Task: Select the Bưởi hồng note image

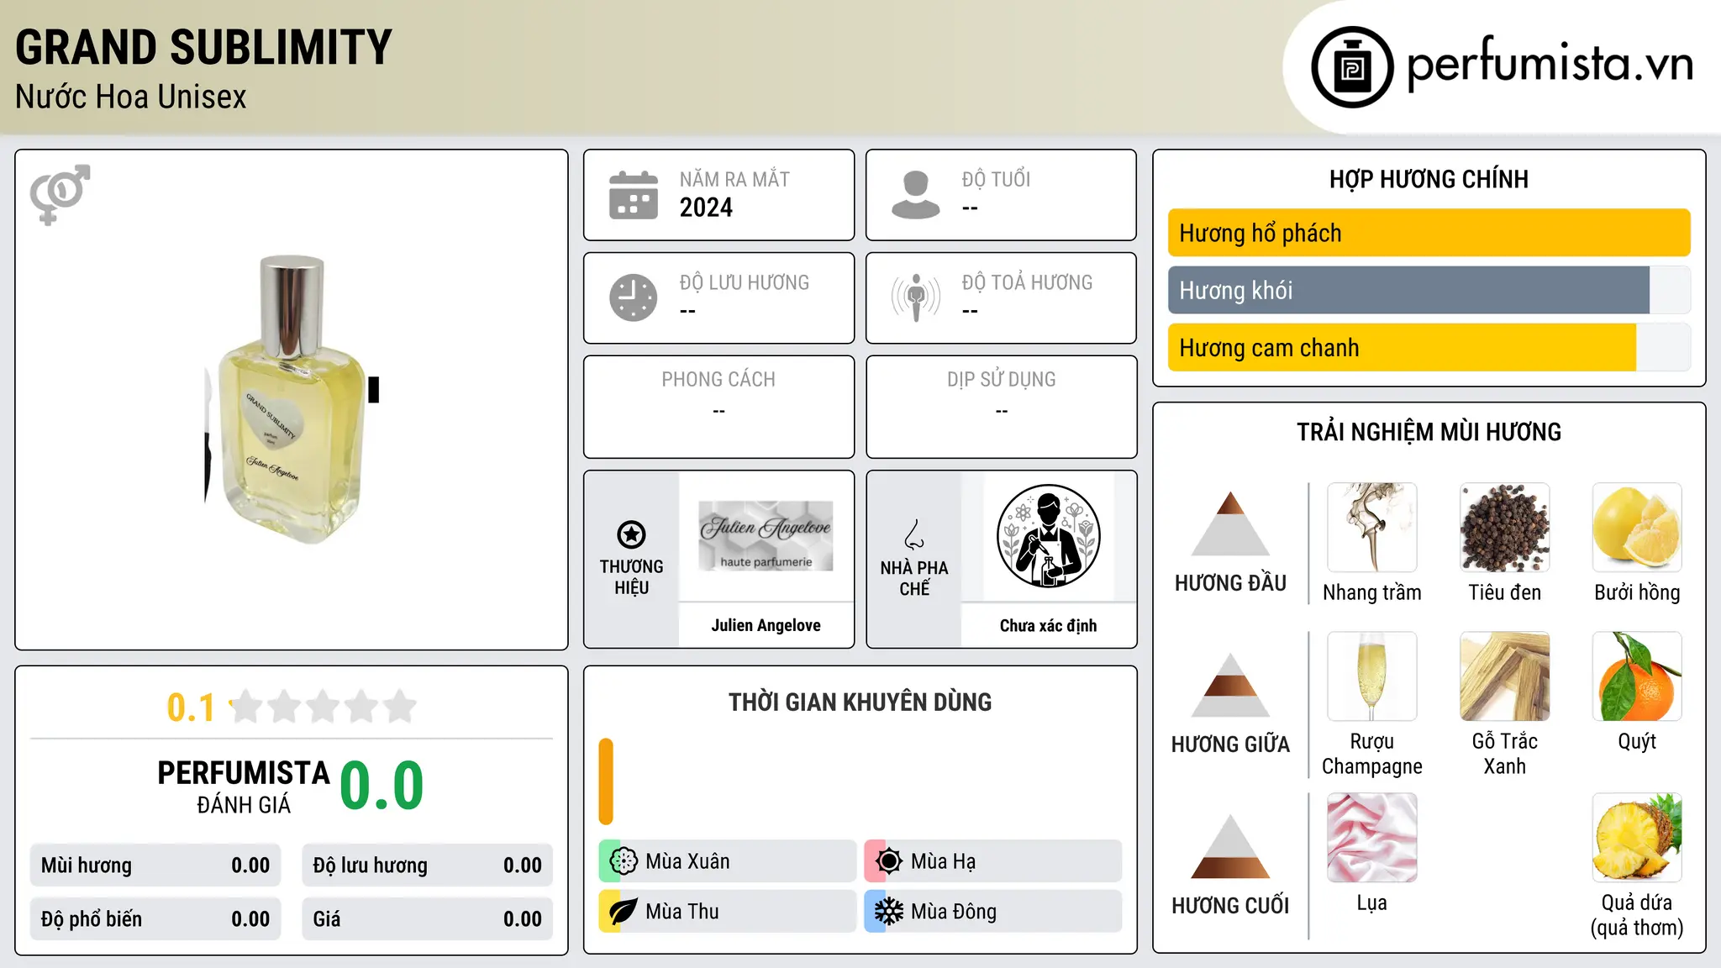Action: pos(1637,528)
